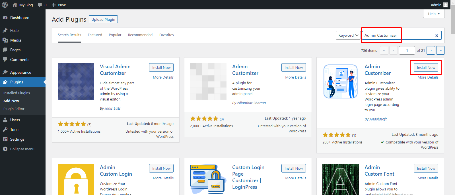Open Media library in sidebar
The width and height of the screenshot is (455, 195).
pyautogui.click(x=16, y=40)
